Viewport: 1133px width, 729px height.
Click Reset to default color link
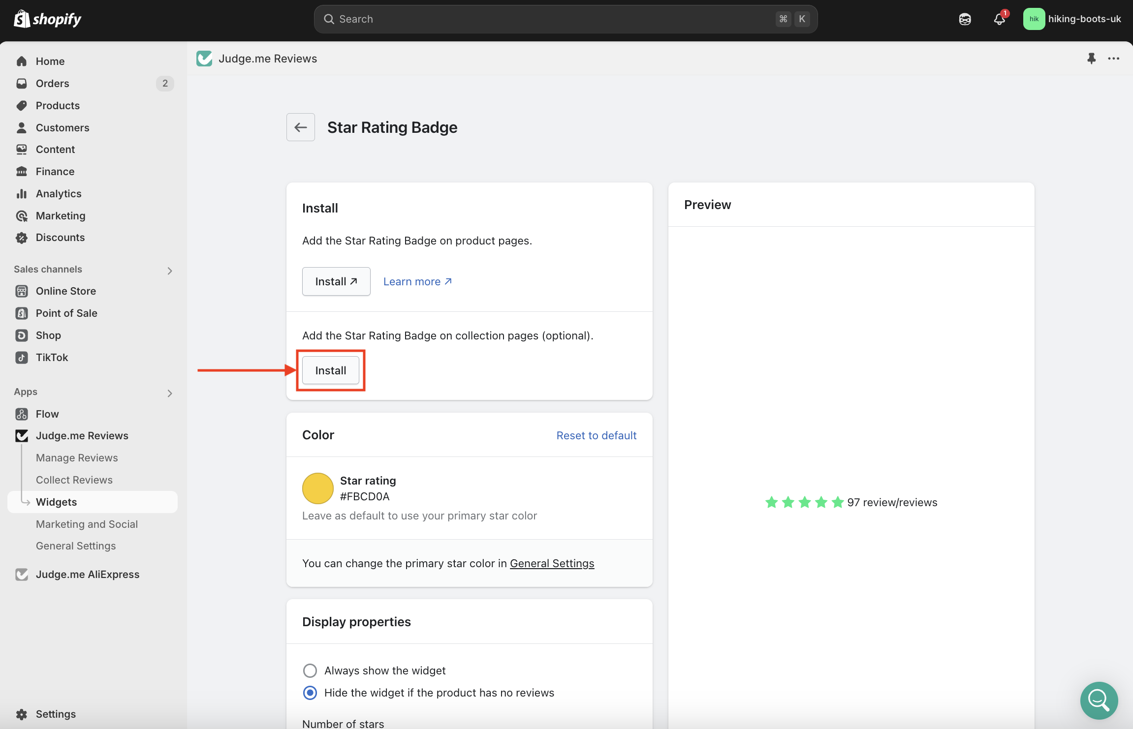pyautogui.click(x=596, y=435)
